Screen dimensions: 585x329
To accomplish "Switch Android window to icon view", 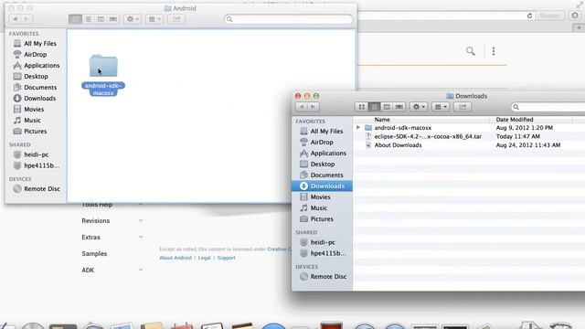I will coord(75,19).
